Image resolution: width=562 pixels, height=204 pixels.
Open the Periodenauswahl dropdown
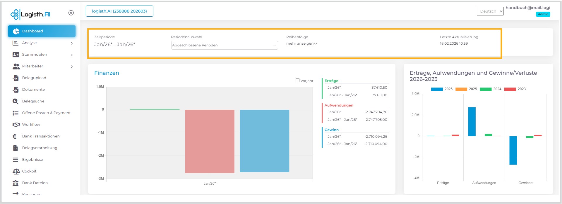tap(224, 45)
